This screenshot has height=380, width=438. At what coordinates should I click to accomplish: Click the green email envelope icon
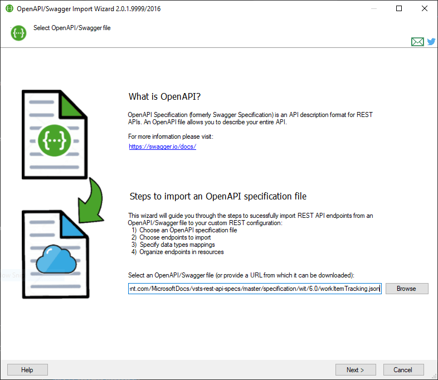(417, 42)
